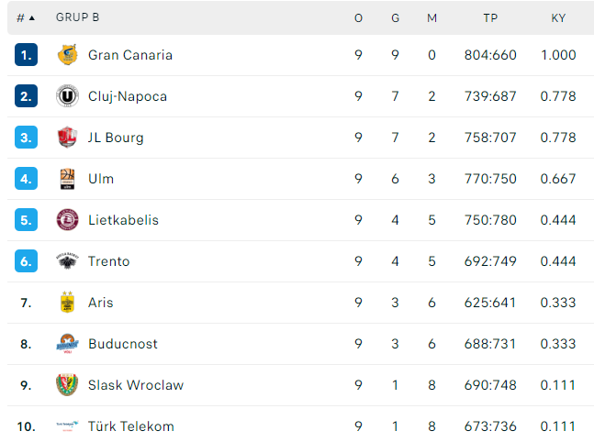This screenshot has width=594, height=442.
Task: Click the Buducnost team logo
Action: [x=67, y=344]
